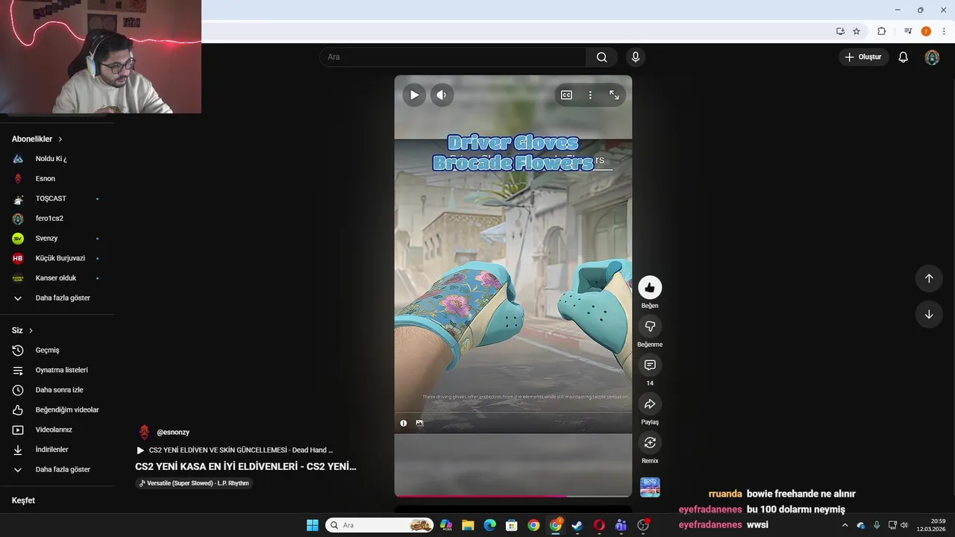This screenshot has height=537, width=955.
Task: Open File Explorer from the taskbar
Action: (468, 525)
